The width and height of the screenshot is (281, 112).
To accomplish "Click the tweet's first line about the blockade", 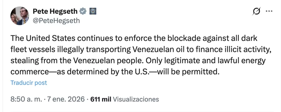I will (134, 38).
